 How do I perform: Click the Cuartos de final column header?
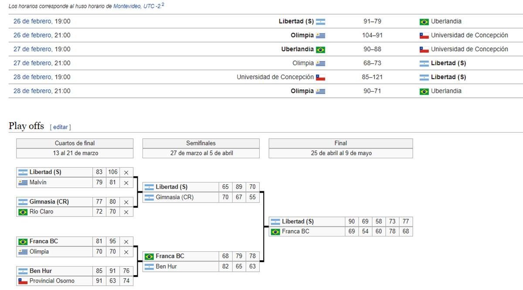[75, 143]
